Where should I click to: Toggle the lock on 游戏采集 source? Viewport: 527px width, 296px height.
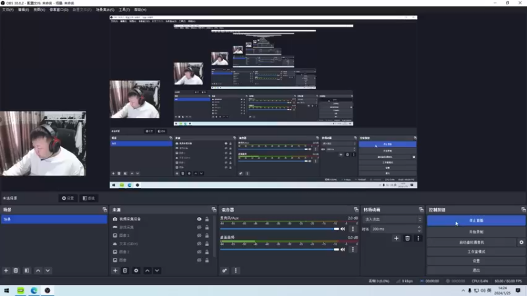(207, 227)
